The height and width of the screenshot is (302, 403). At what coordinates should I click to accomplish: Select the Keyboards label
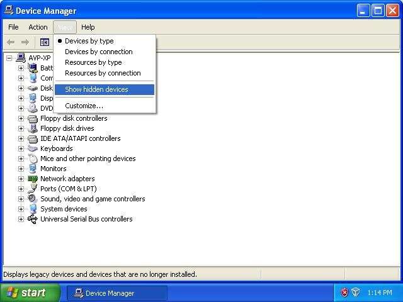point(57,148)
